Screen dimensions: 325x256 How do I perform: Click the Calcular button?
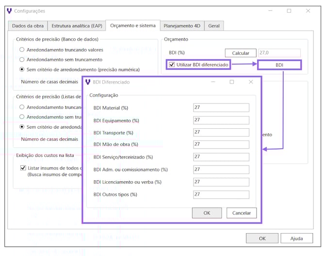[x=240, y=53]
